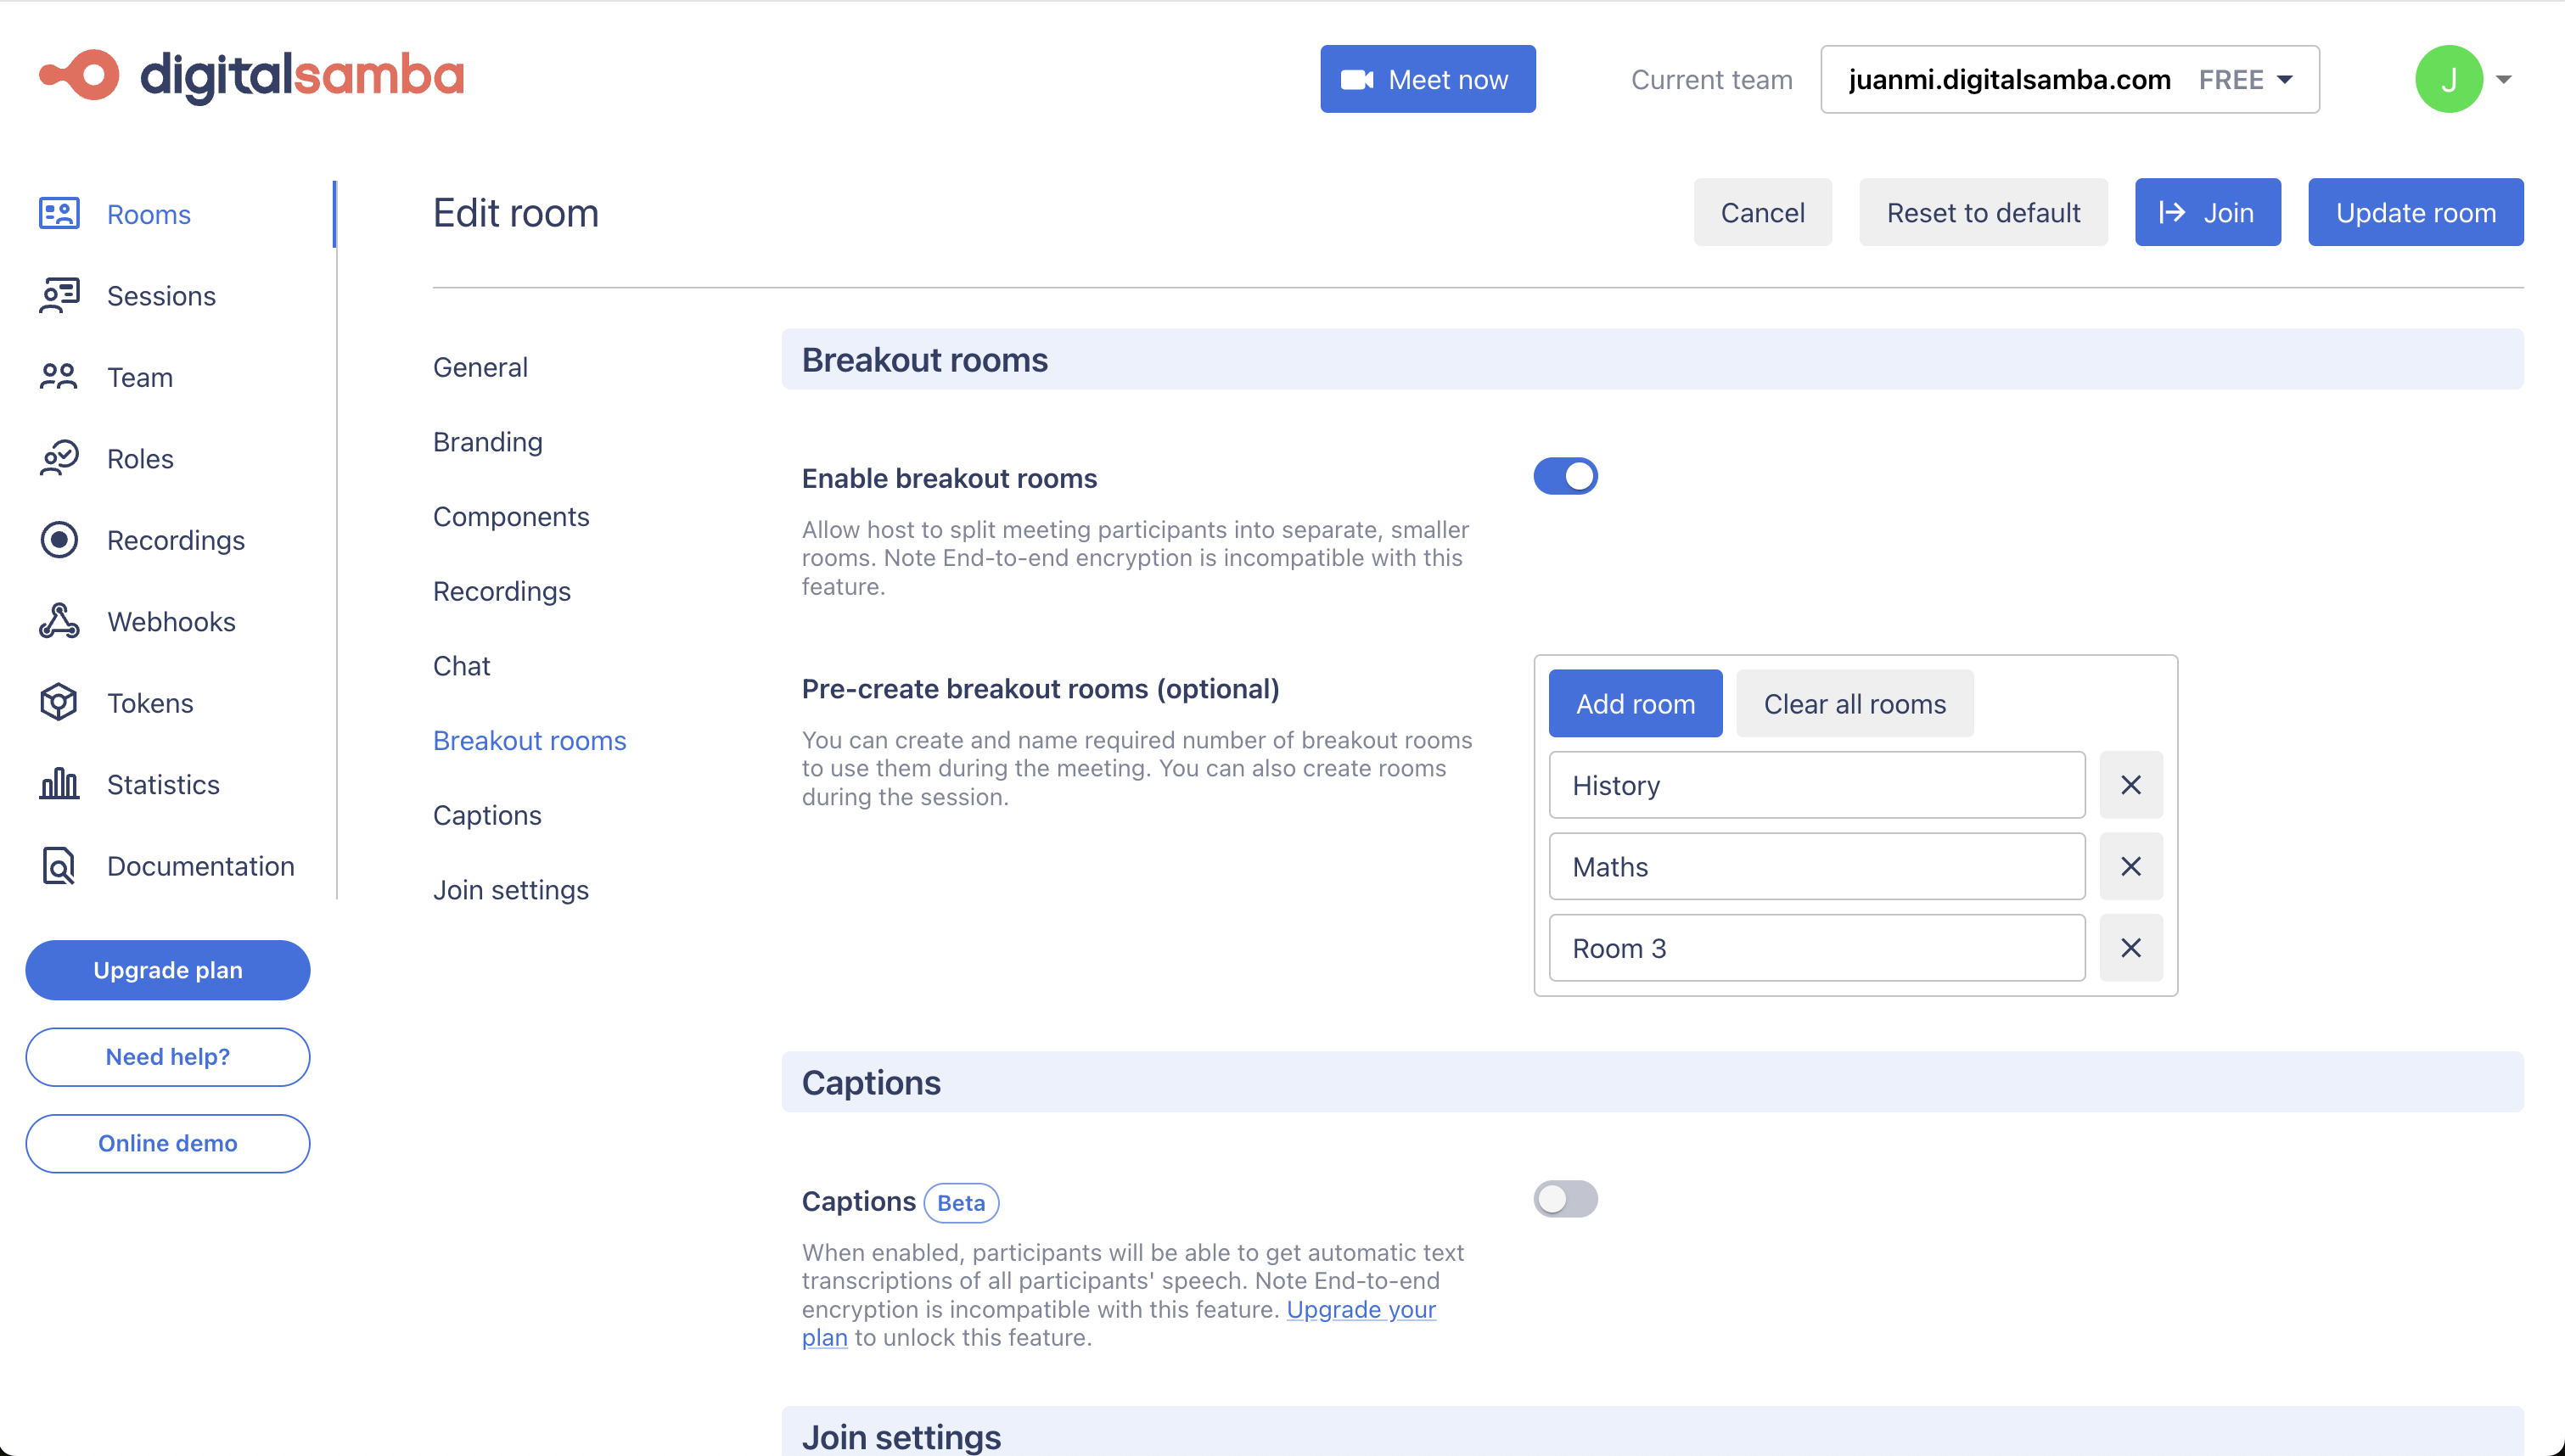Open Statistics bar chart icon
The height and width of the screenshot is (1456, 2565).
click(x=59, y=784)
